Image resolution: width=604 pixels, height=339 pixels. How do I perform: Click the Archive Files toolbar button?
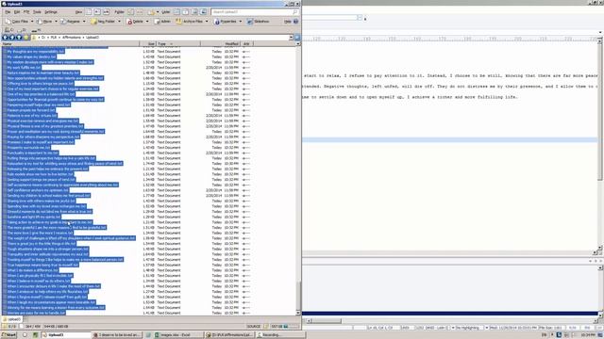pyautogui.click(x=189, y=22)
